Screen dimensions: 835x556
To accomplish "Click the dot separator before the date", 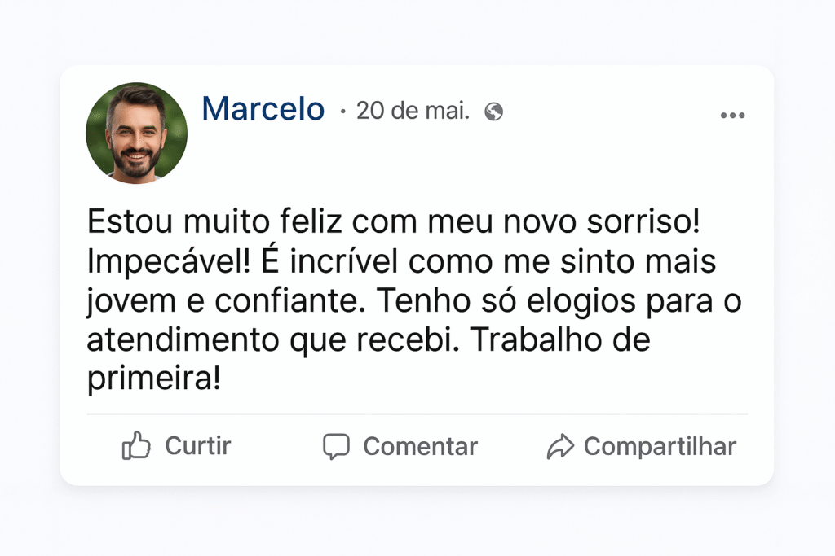I will tap(342, 112).
